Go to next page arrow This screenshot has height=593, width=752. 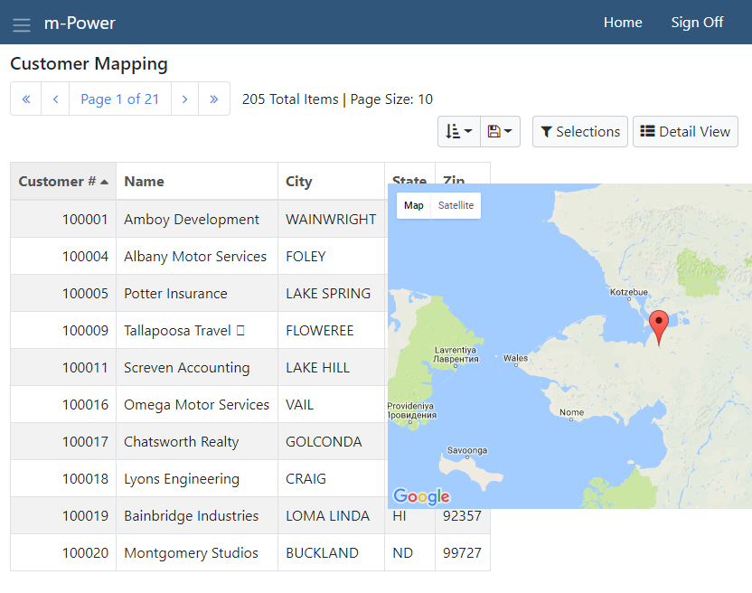tap(184, 99)
